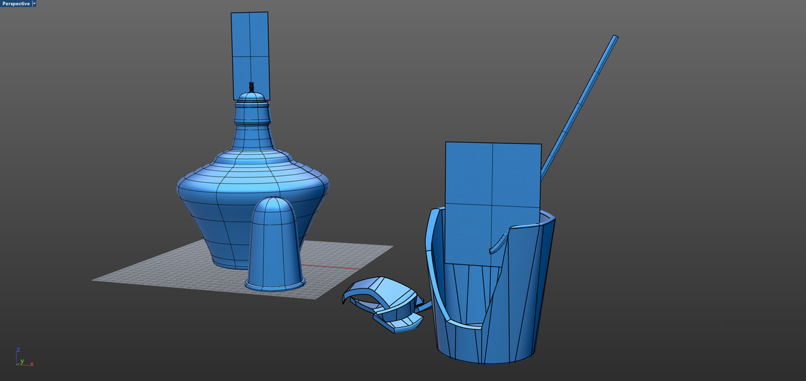
Task: Click the XYZ world axes icon
Action: pos(23,359)
